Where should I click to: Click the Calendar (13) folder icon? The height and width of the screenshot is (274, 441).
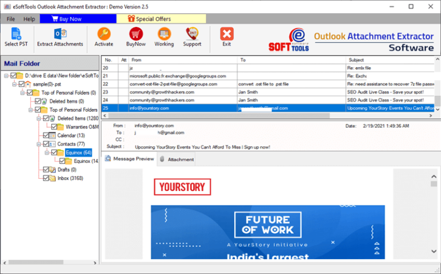point(52,135)
